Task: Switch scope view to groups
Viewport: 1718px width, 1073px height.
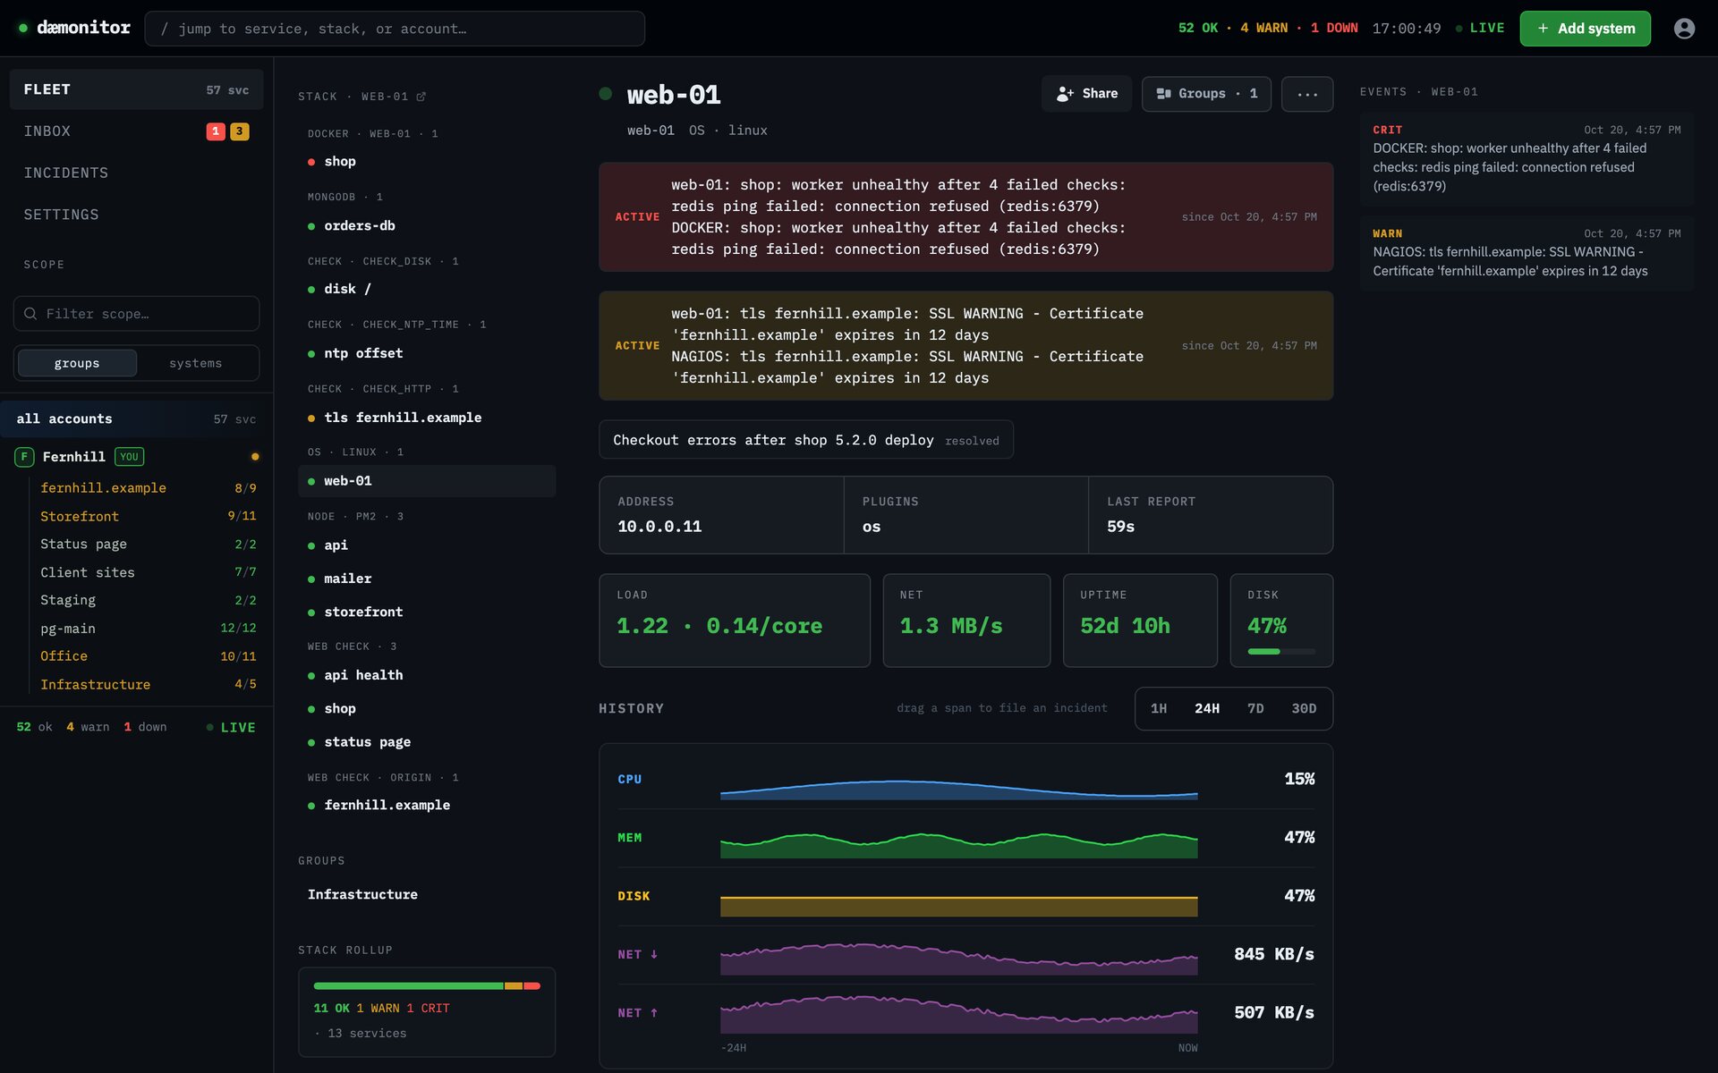Action: (x=77, y=363)
